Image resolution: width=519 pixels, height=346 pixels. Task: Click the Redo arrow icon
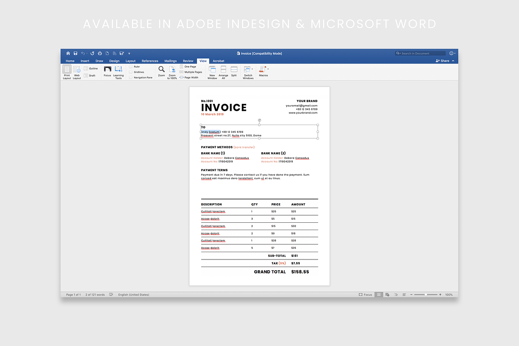tap(92, 53)
